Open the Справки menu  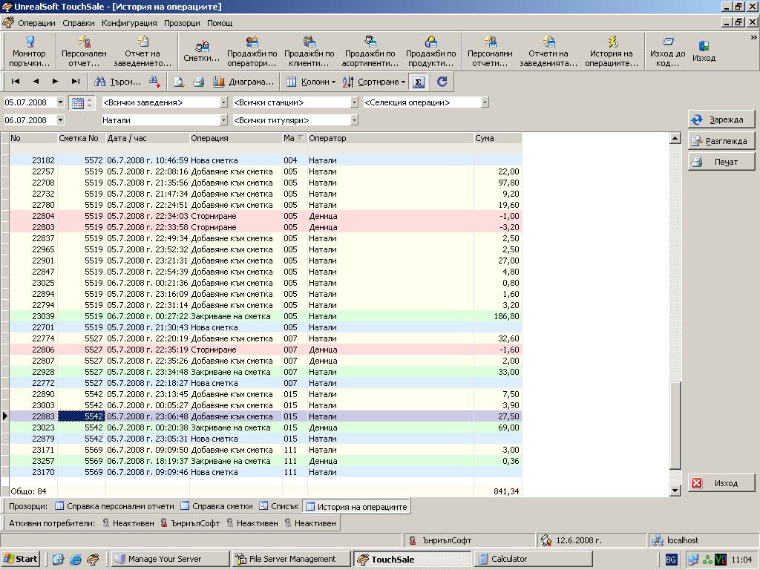(x=78, y=23)
